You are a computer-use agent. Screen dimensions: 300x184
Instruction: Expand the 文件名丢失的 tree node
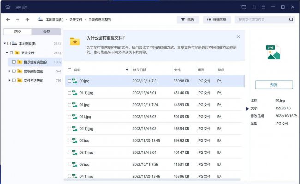coord(9,80)
